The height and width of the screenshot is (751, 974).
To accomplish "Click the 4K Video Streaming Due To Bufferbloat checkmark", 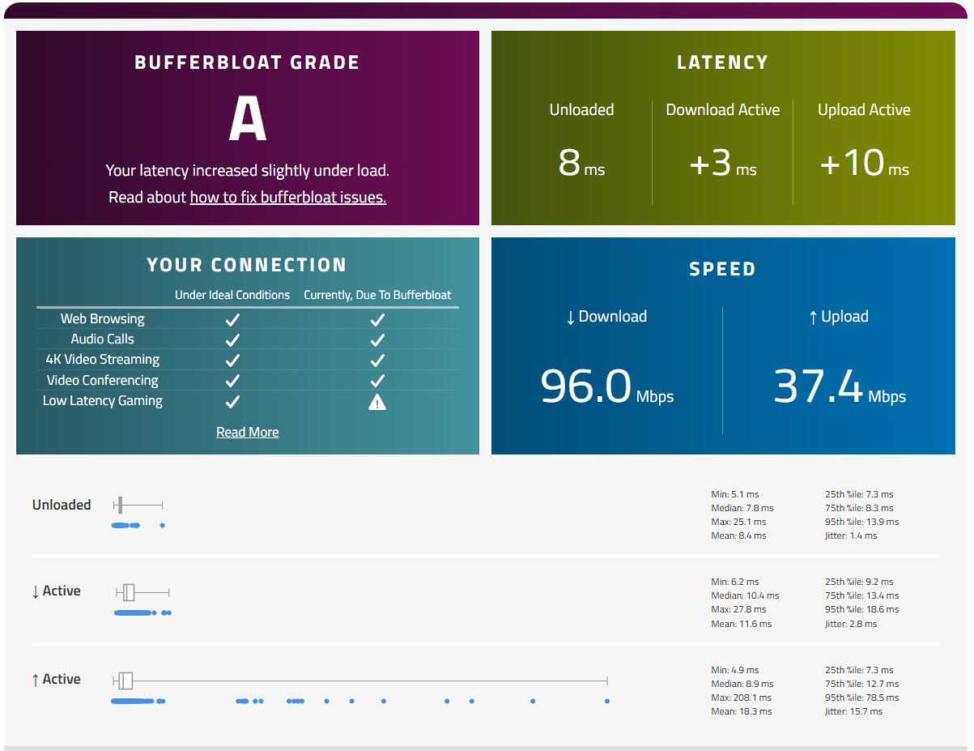I will [377, 360].
